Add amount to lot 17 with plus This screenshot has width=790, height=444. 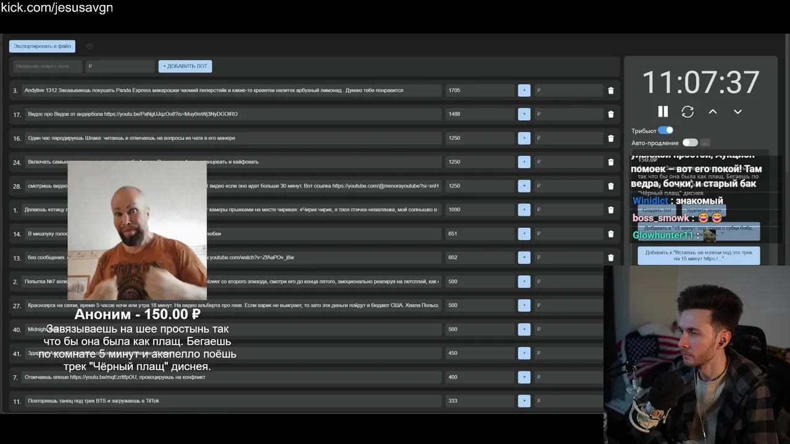(524, 114)
